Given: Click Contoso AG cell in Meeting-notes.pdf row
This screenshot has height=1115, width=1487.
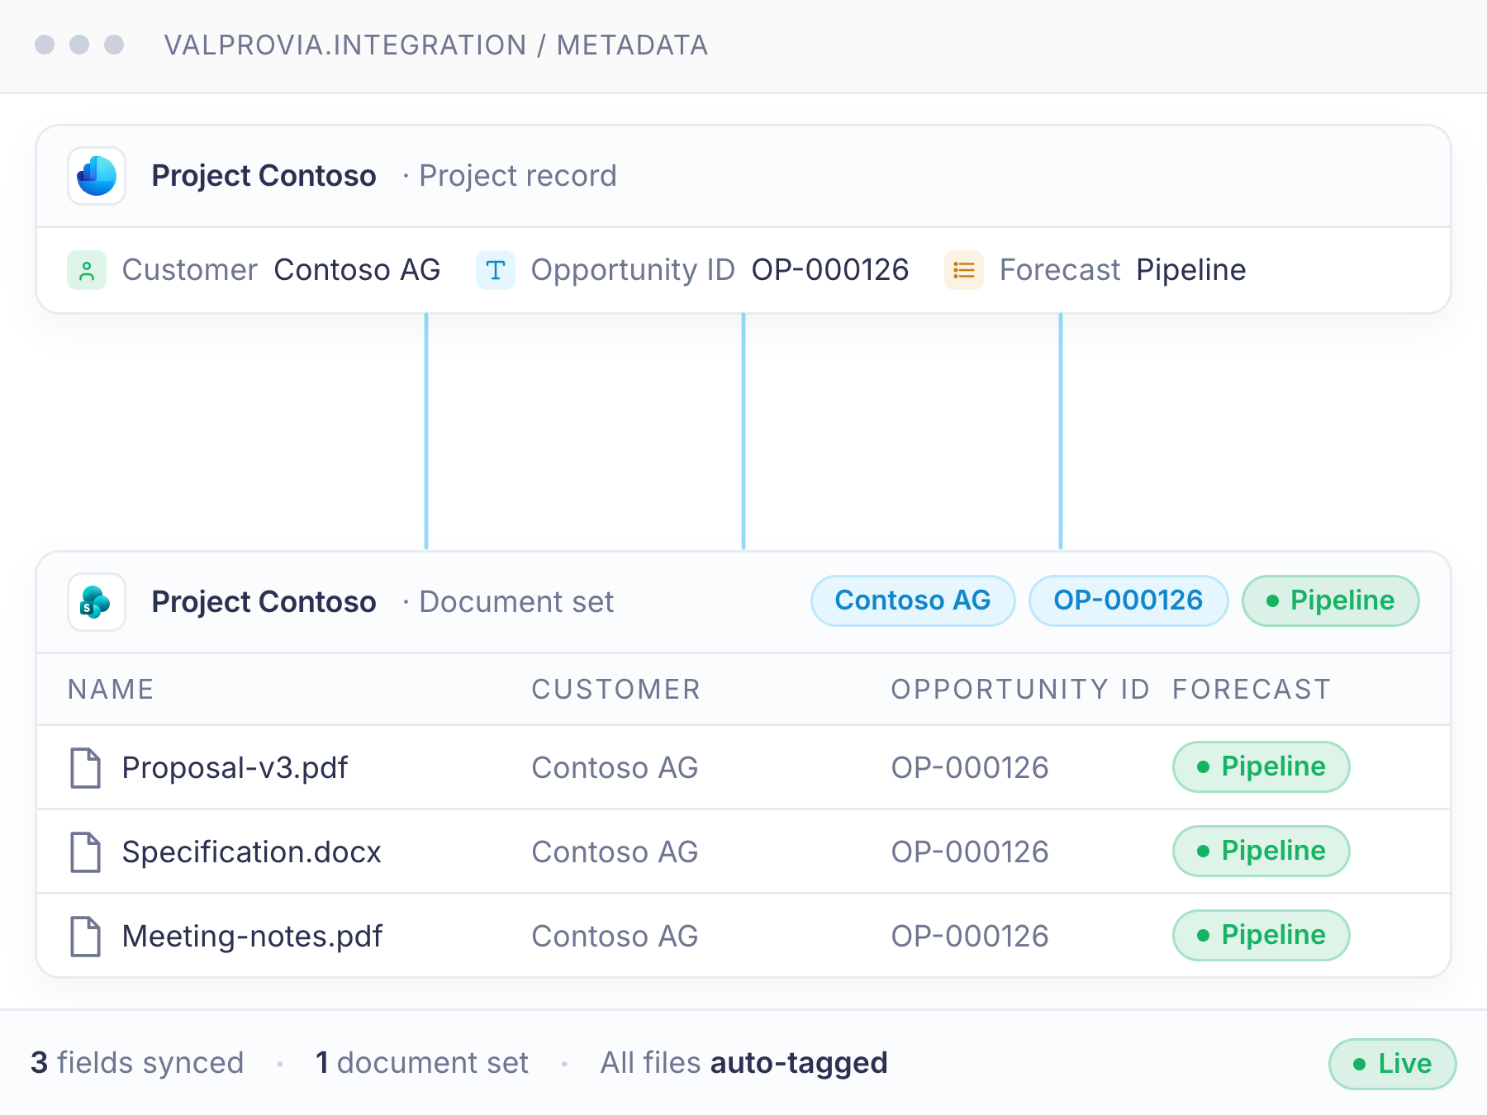Looking at the screenshot, I should pos(615,937).
